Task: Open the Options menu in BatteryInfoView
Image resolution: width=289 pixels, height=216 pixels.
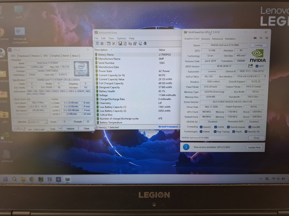Action: [121, 38]
